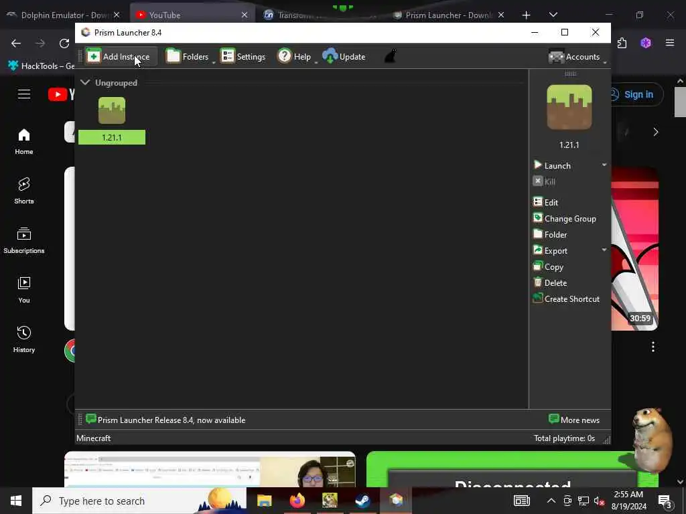The width and height of the screenshot is (686, 514).
Task: Click the 1.21.1 instance name label
Action: tap(112, 137)
